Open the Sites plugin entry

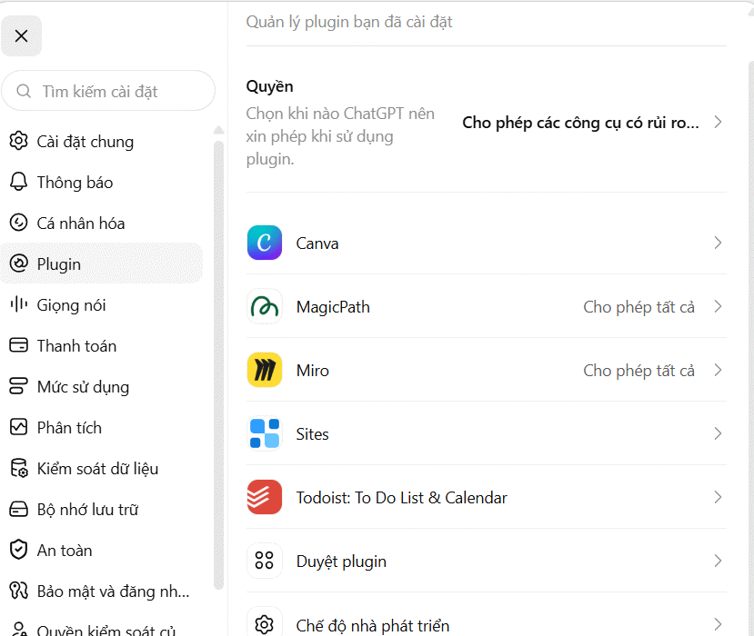click(x=487, y=433)
